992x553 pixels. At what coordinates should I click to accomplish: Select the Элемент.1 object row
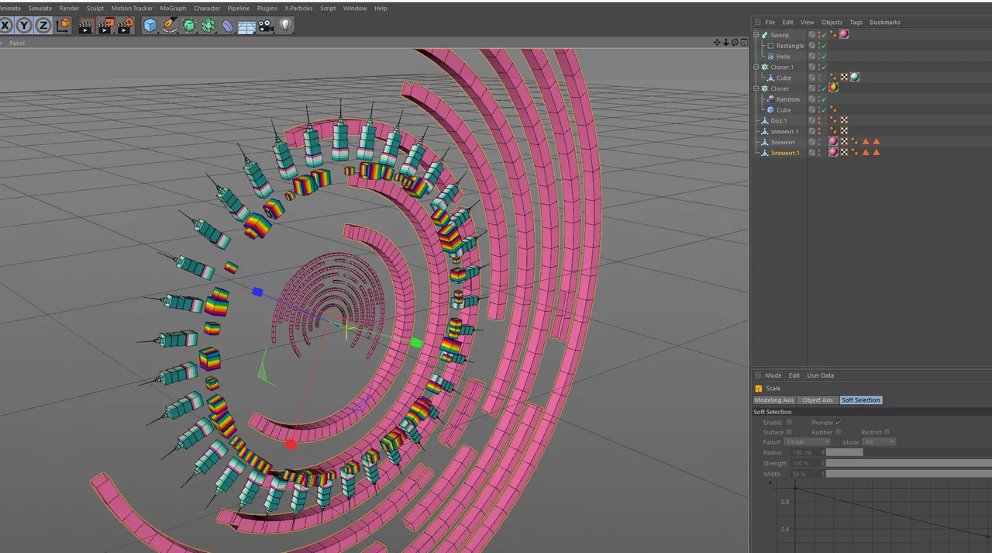(784, 153)
